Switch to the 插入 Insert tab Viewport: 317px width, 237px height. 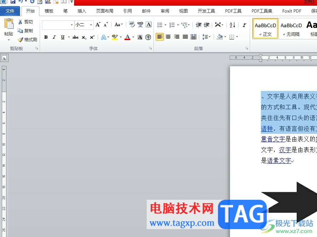pos(82,11)
